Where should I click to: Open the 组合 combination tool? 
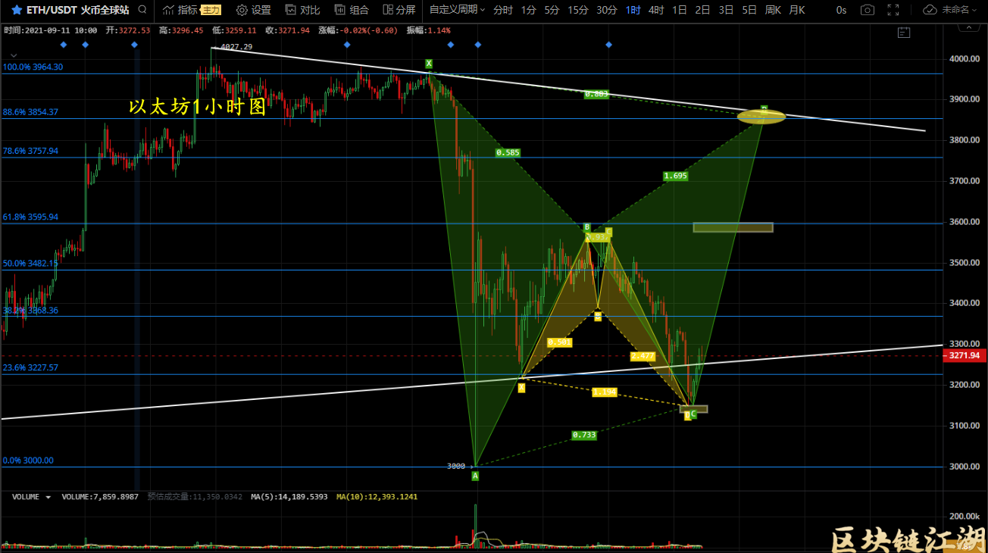point(352,10)
